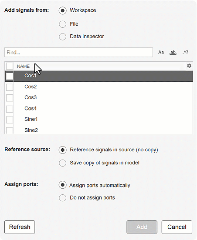Check the Sine2 signal checkbox

pyautogui.click(x=10, y=130)
